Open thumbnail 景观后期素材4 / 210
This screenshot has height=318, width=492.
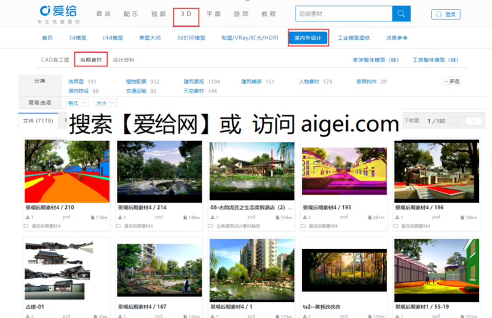[x=67, y=172]
